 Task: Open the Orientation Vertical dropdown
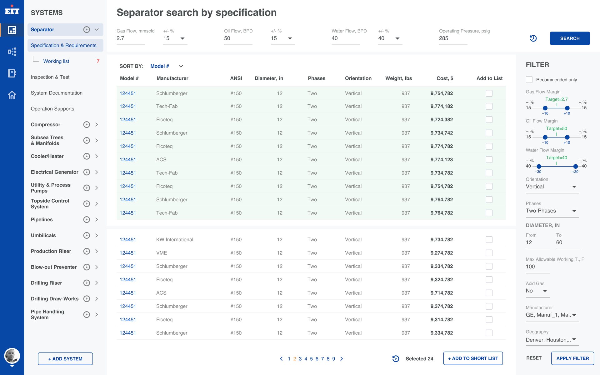(552, 187)
